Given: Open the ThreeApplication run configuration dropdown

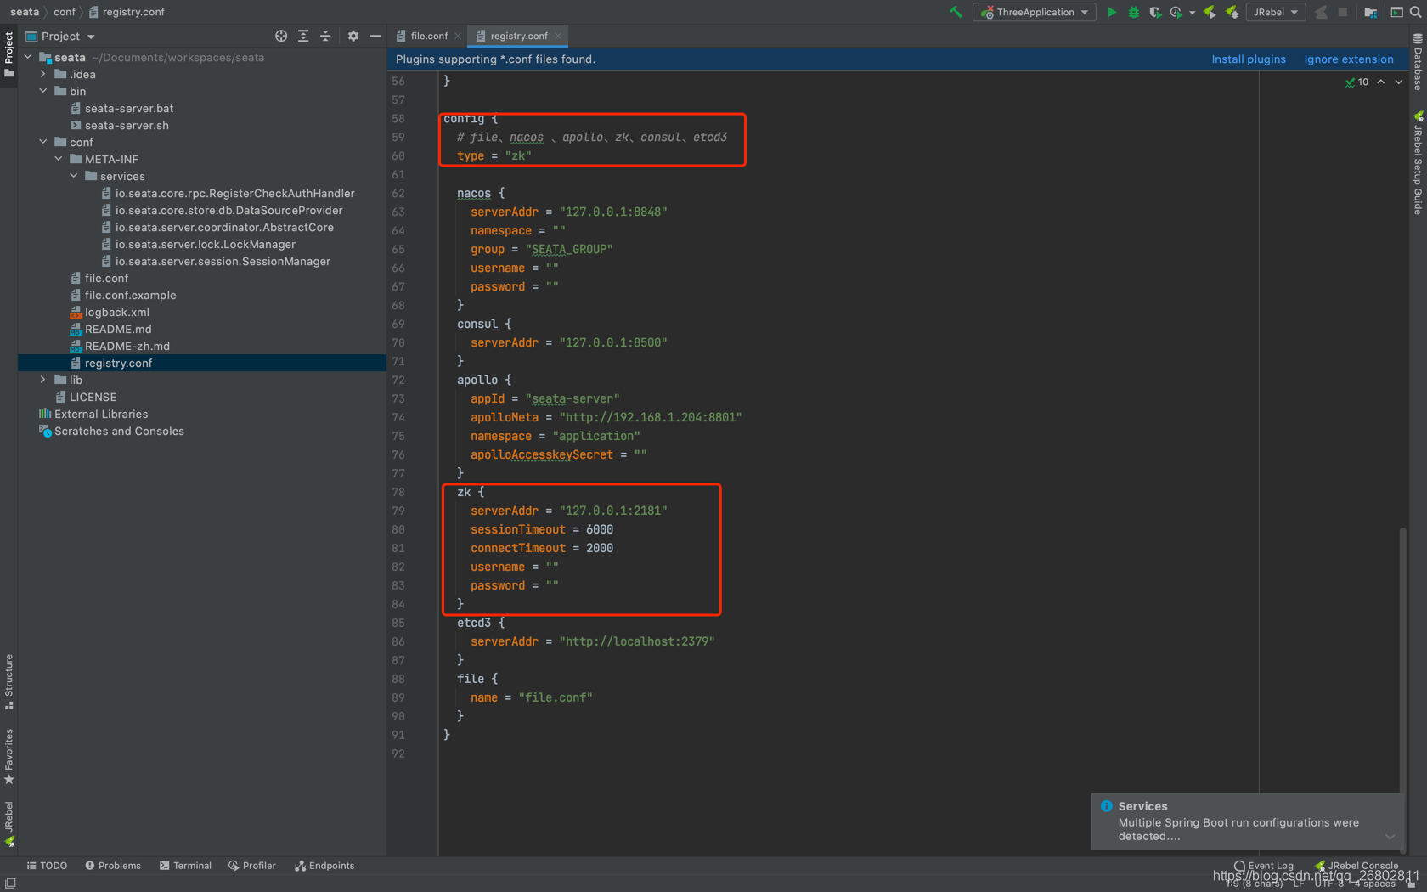Looking at the screenshot, I should point(1035,12).
